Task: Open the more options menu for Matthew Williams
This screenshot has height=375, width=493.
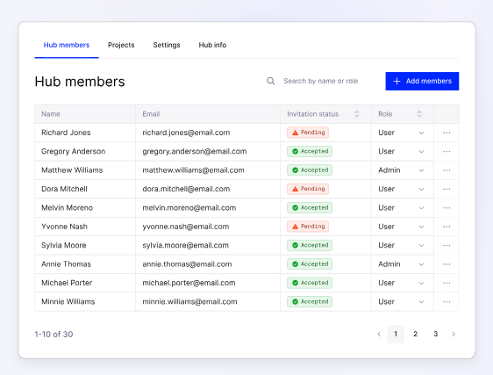Action: point(447,170)
